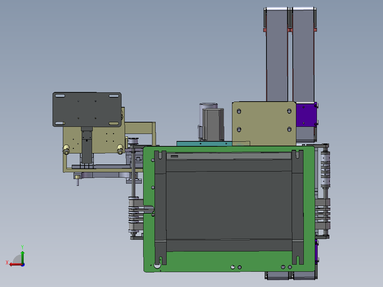Image resolution: width=383 pixels, height=287 pixels.
Task: Click the dark tray panel inside green frame
Action: 229,205
